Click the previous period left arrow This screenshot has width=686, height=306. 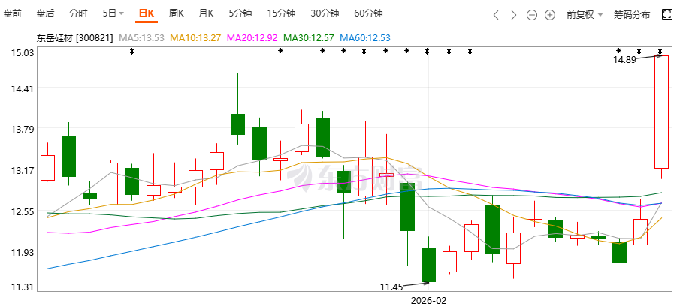click(x=496, y=14)
